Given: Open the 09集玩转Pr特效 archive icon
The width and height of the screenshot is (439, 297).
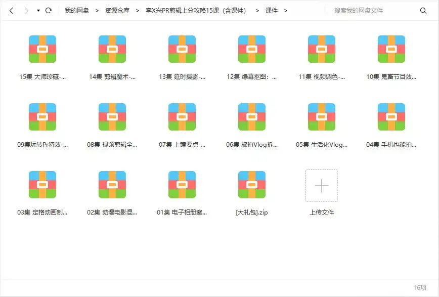Looking at the screenshot, I should click(42, 117).
